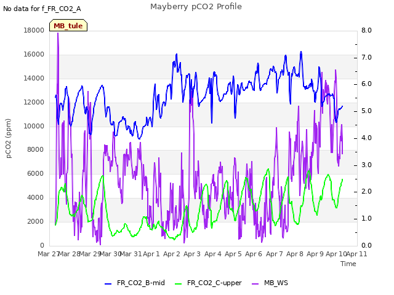Click the Apr 9 date tick label
The height and width of the screenshot is (295, 394).
(315, 254)
